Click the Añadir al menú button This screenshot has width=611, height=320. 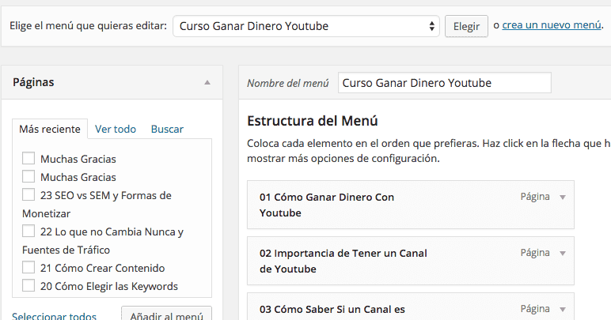(166, 314)
